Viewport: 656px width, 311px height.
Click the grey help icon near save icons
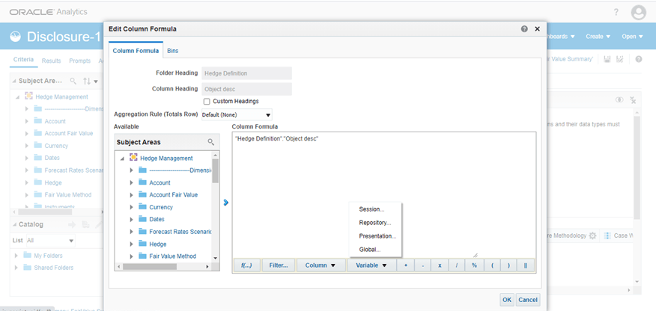(x=639, y=59)
